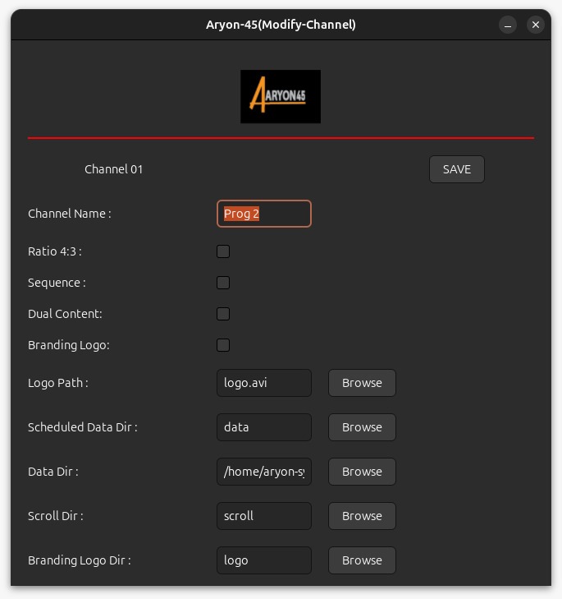
Task: Click the 'Branding Logo:' label
Action: [69, 345]
